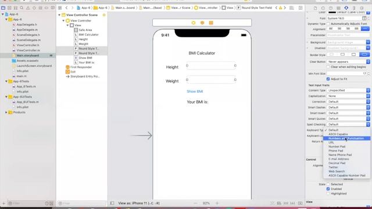Open the Attributes inspector icon
This screenshot has height=209, width=372.
point(346,8)
